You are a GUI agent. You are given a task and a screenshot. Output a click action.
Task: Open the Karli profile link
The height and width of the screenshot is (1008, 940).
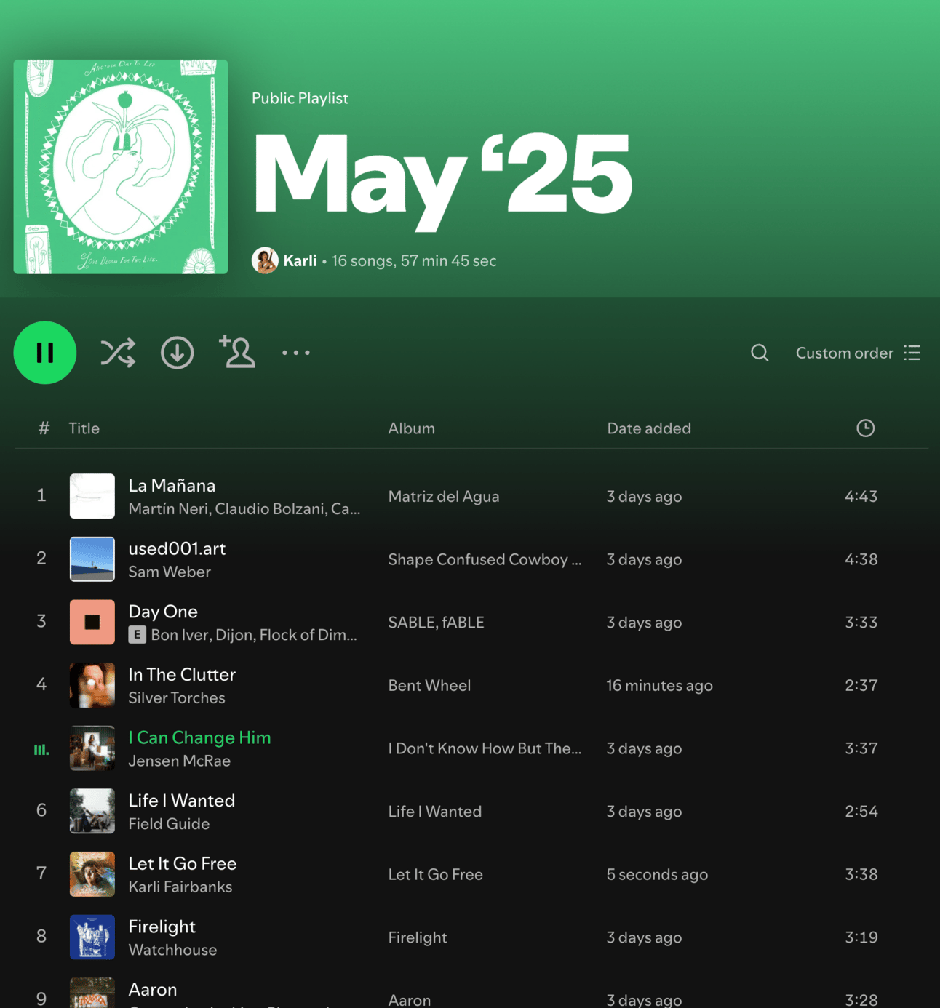pos(300,260)
